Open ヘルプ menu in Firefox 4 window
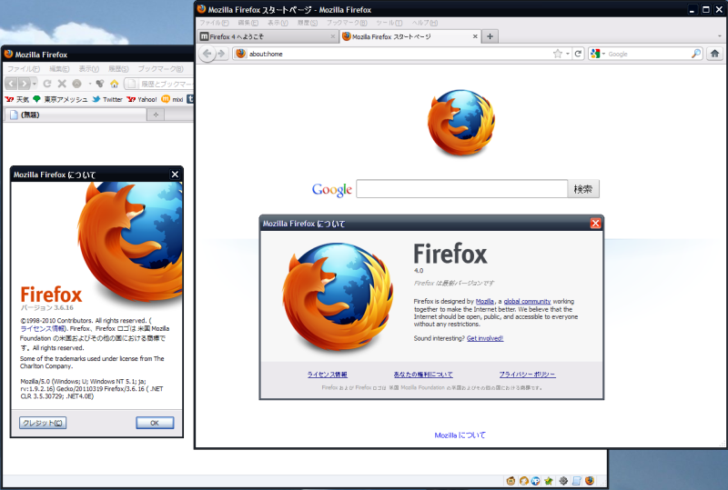Image resolution: width=728 pixels, height=490 pixels. (424, 23)
